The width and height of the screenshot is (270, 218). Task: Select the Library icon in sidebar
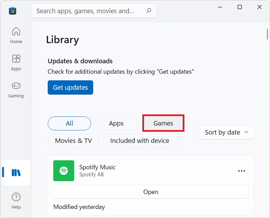[x=16, y=172]
